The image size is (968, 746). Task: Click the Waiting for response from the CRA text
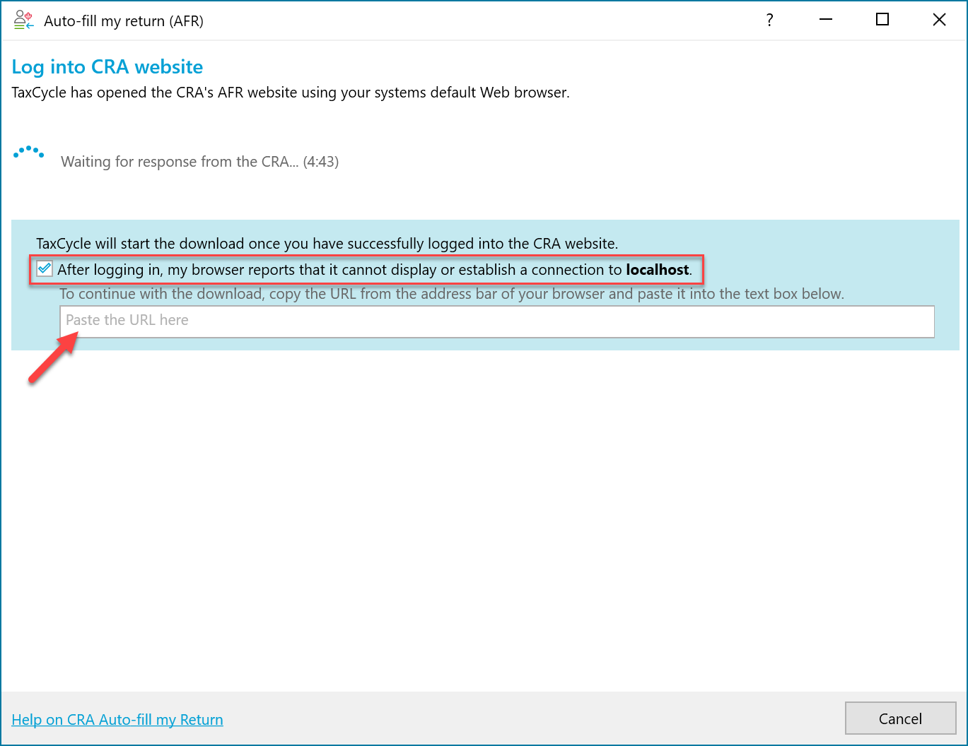click(199, 162)
